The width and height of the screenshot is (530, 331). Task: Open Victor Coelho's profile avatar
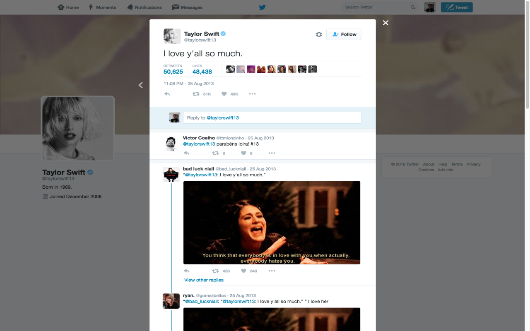coord(171,143)
